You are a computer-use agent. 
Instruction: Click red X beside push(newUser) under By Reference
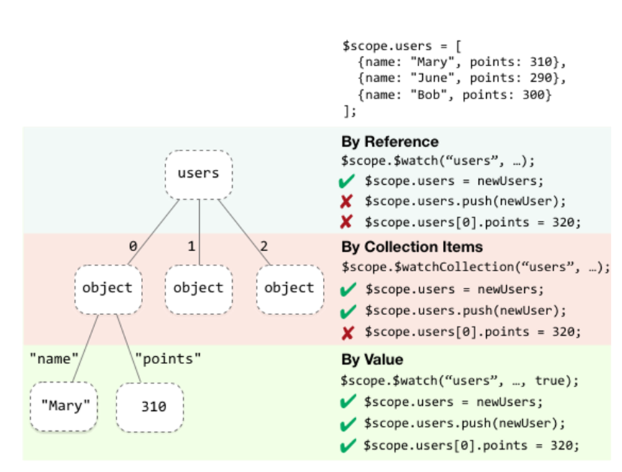click(x=349, y=201)
